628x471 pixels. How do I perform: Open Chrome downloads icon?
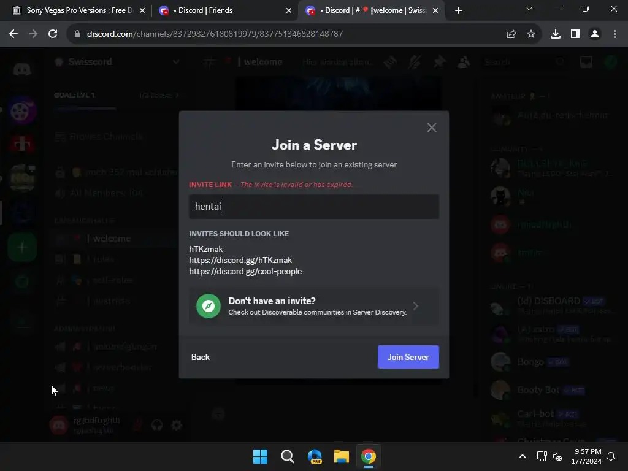(556, 34)
